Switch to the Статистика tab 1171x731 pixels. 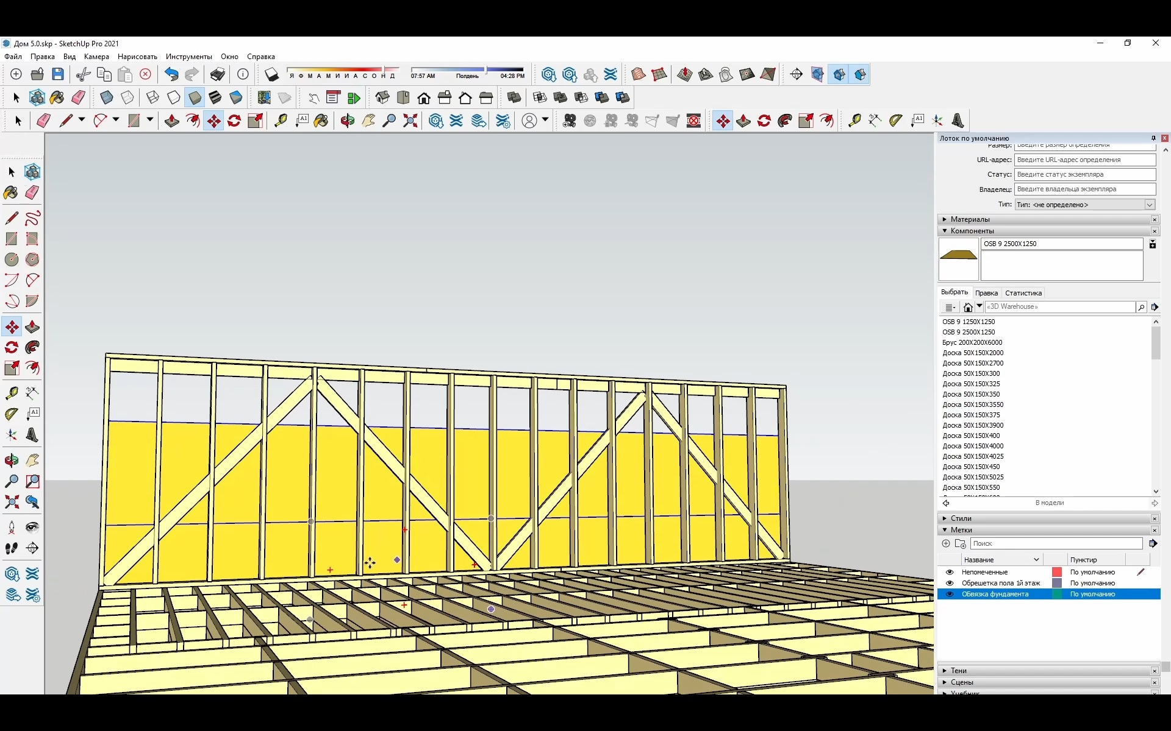point(1023,293)
